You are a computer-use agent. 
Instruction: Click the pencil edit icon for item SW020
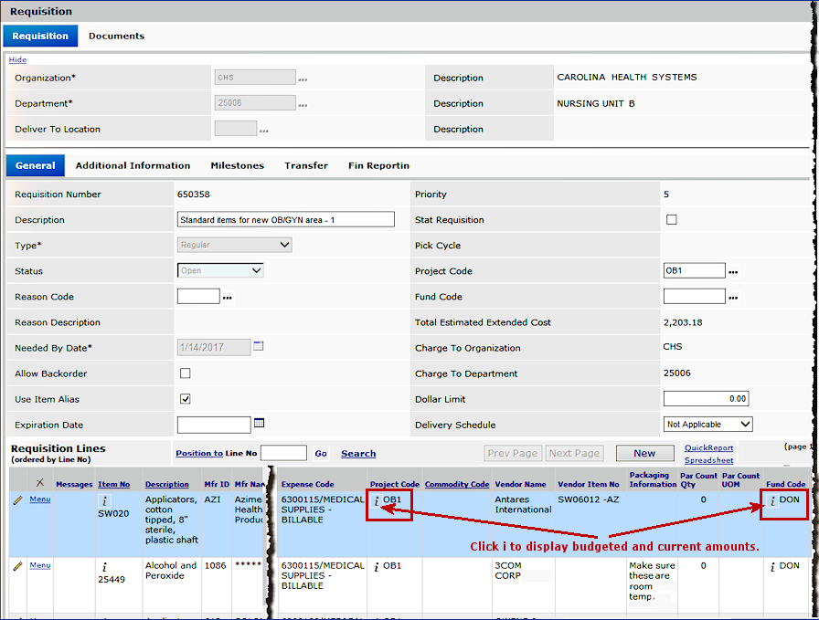click(16, 500)
